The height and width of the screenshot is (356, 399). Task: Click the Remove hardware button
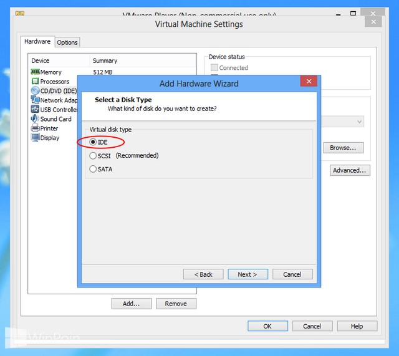click(x=176, y=304)
